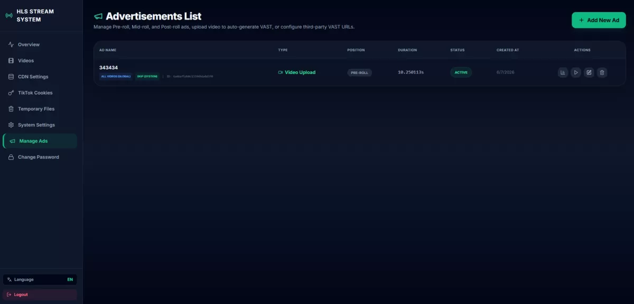634x304 pixels.
Task: Delete ad 343434 with trash icon
Action: coord(602,72)
